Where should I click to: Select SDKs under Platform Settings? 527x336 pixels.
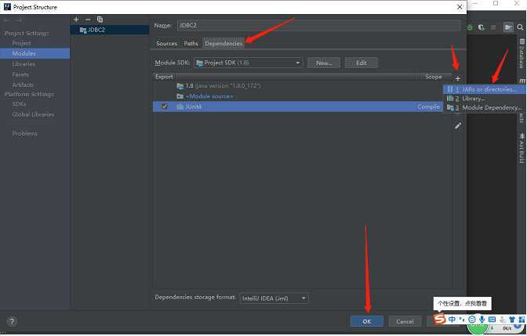point(19,104)
